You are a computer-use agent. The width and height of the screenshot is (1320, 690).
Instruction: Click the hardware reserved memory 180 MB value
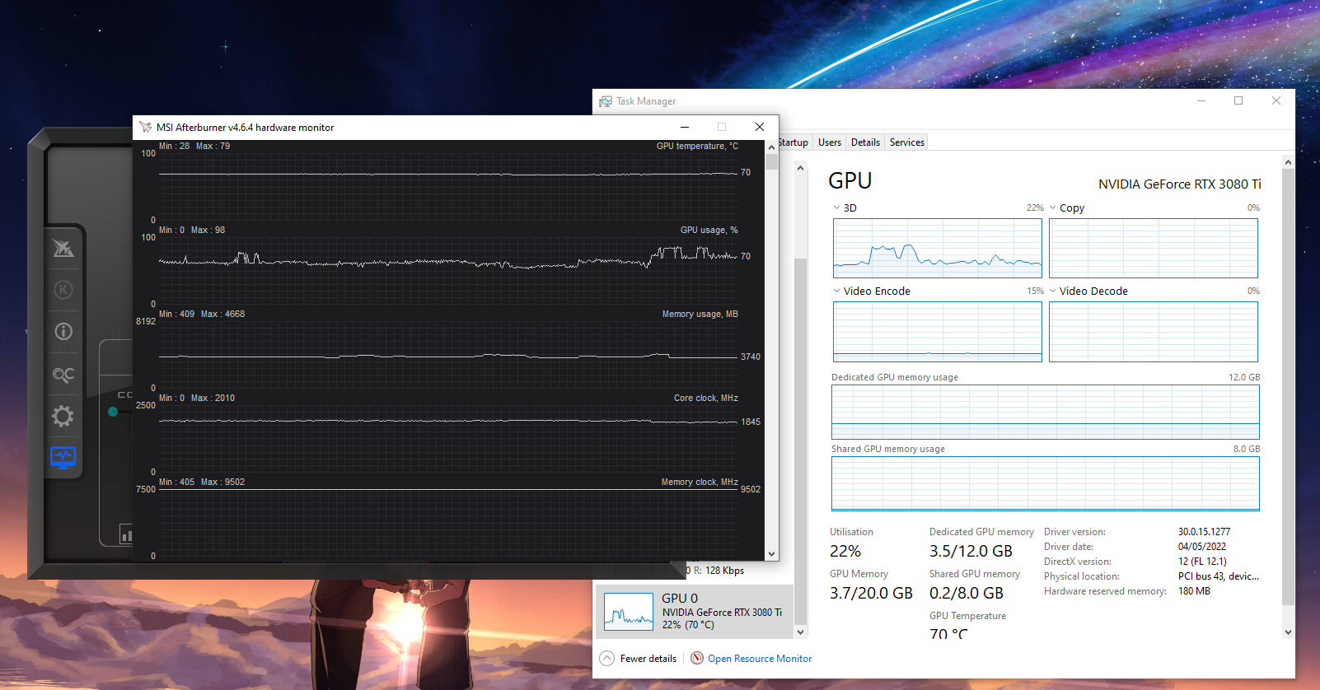pyautogui.click(x=1194, y=591)
